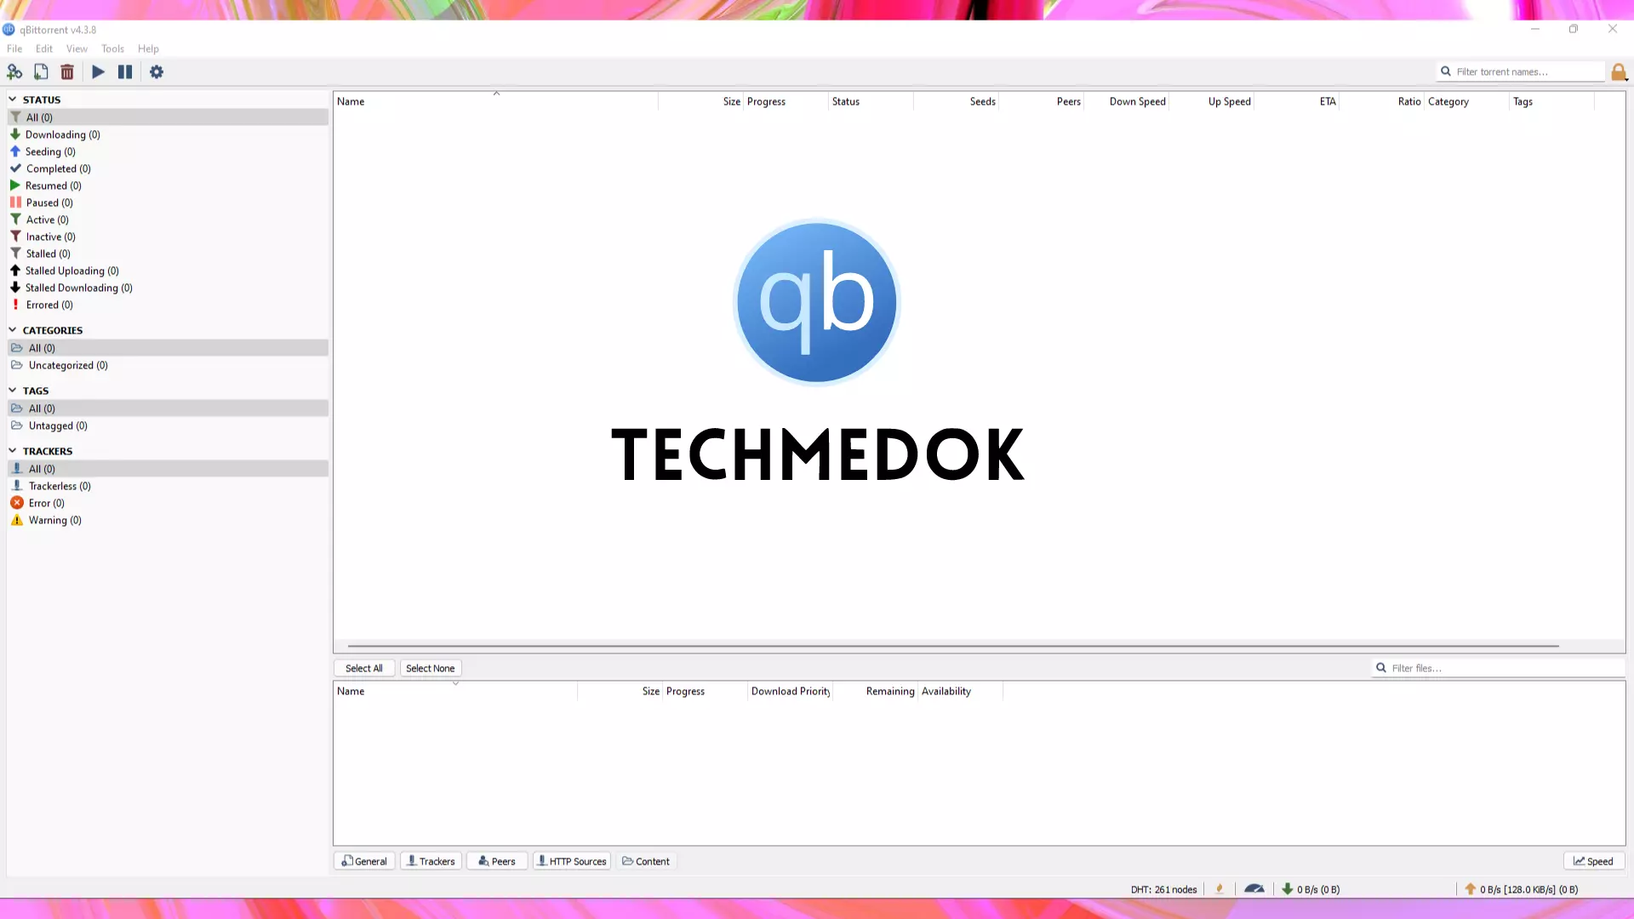The width and height of the screenshot is (1634, 919).
Task: Select the Stalled Uploading (0) filter
Action: (x=168, y=271)
